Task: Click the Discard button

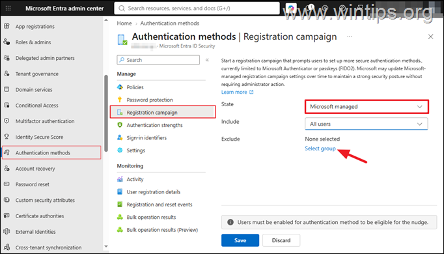Action: pos(281,240)
